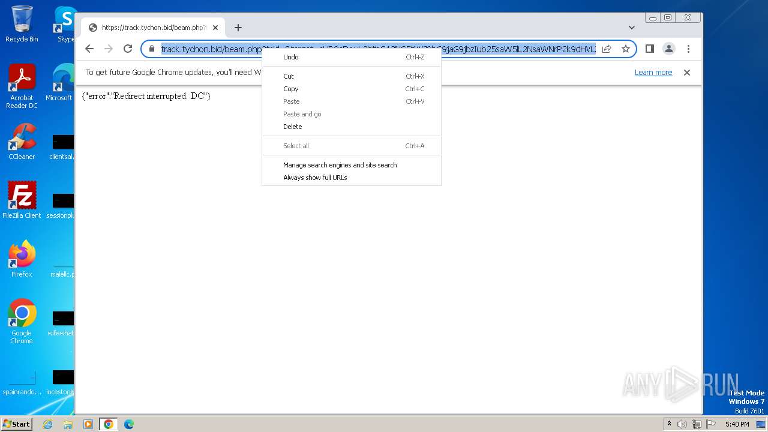Viewport: 768px width, 432px height.
Task: Select the track.tychon.bid browser tab
Action: point(153,28)
